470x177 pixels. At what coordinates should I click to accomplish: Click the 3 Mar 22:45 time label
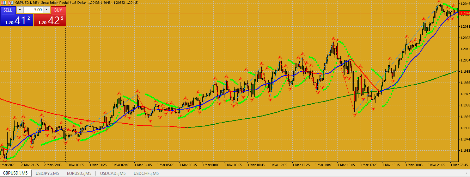coord(459,164)
